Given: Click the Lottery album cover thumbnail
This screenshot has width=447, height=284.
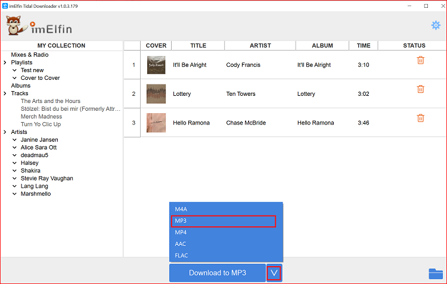Looking at the screenshot, I should coord(156,93).
